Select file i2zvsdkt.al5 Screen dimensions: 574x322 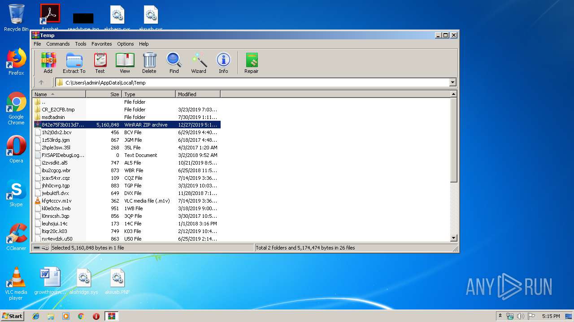point(126,163)
